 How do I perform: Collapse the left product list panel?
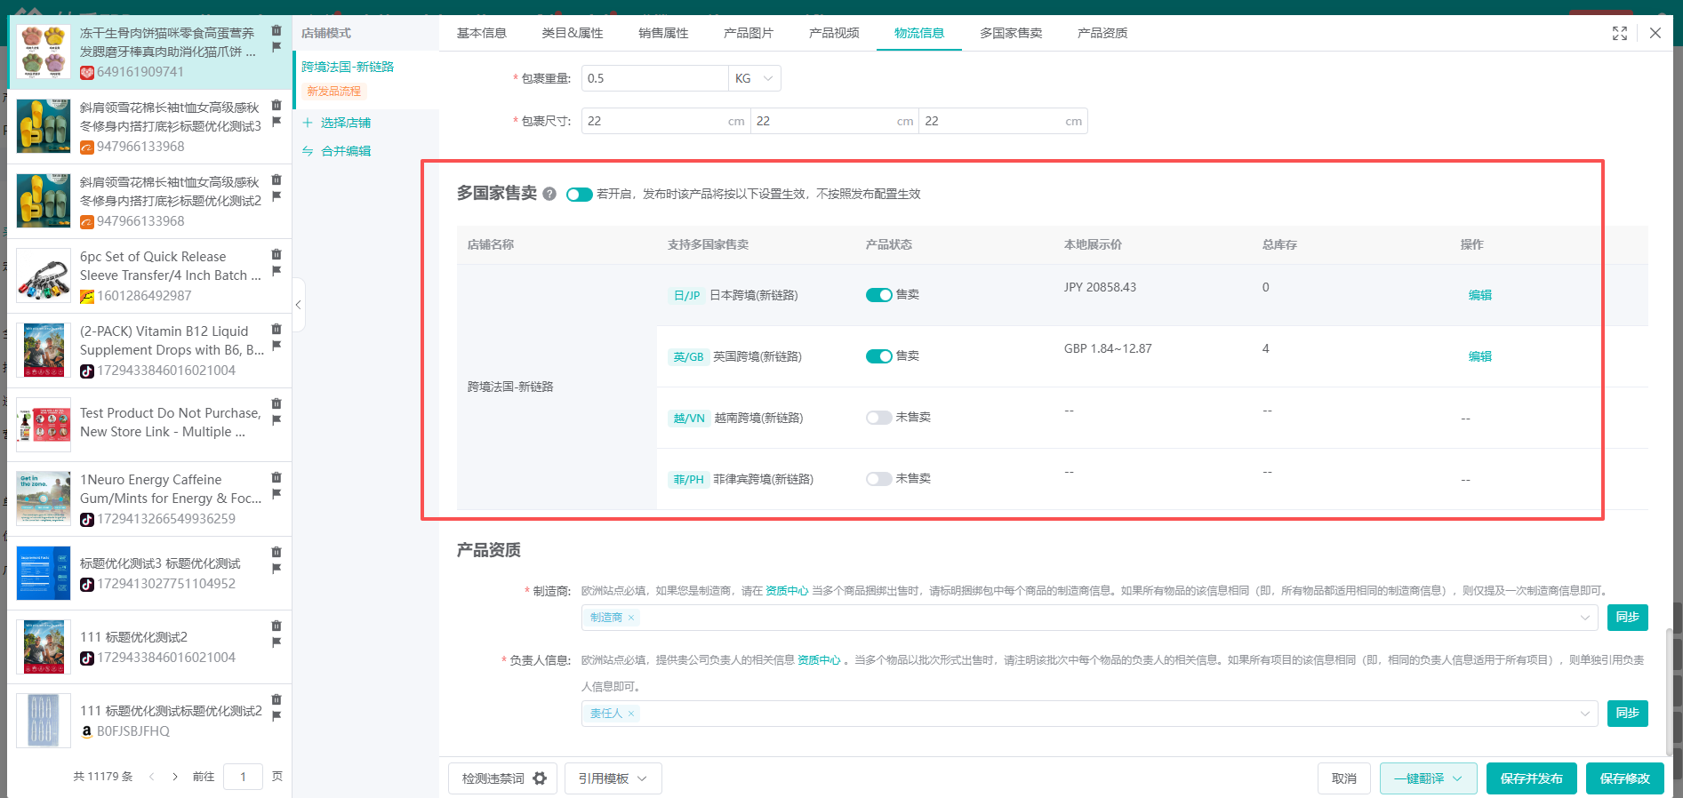[299, 305]
